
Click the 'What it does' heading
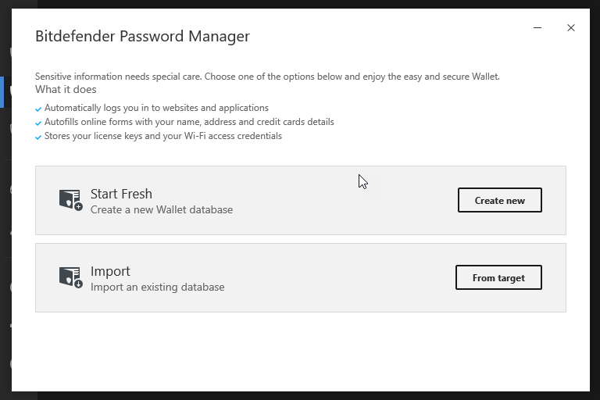[66, 89]
